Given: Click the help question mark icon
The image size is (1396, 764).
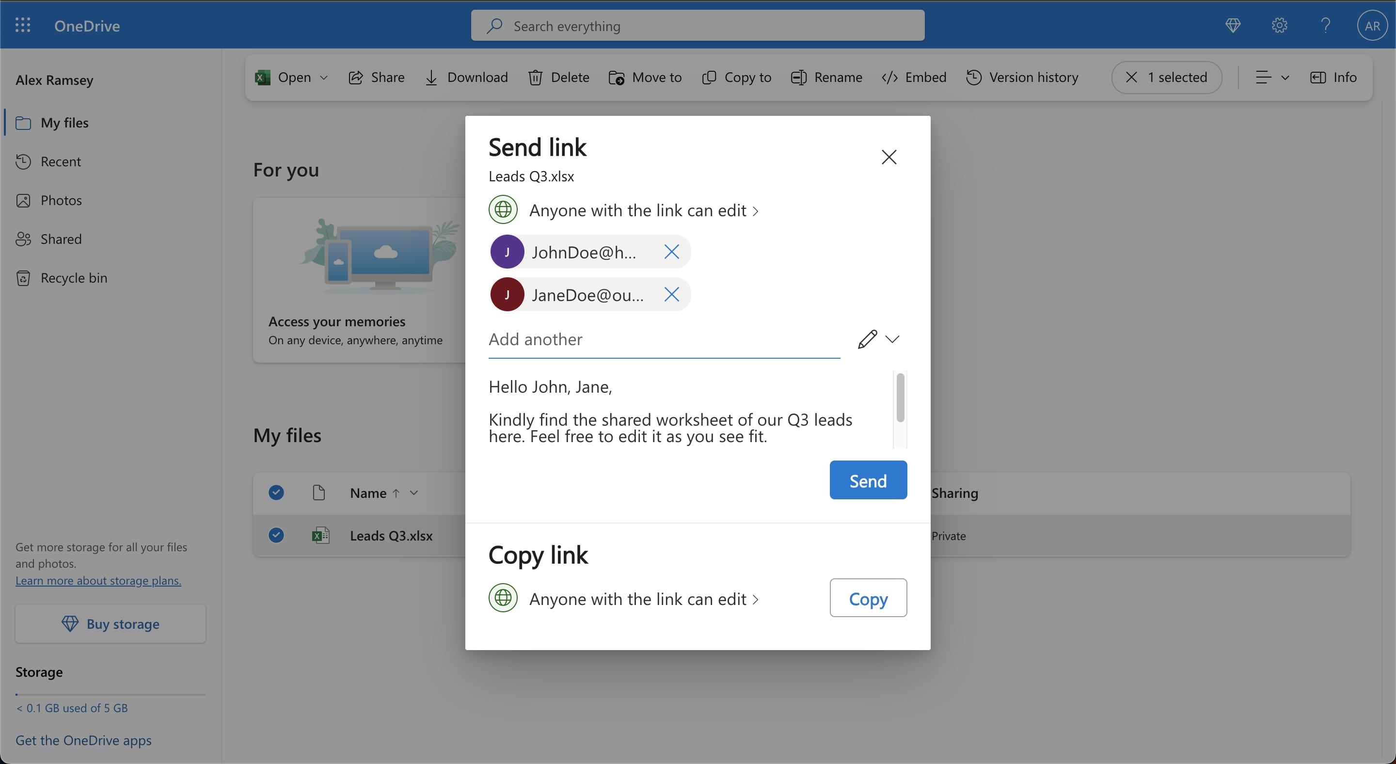Looking at the screenshot, I should point(1326,26).
